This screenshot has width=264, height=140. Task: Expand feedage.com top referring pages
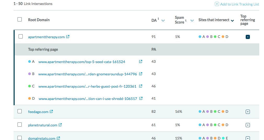248,112
